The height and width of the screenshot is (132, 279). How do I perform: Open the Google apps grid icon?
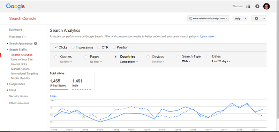coord(248,6)
